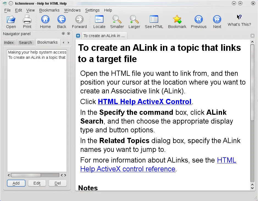The height and width of the screenshot is (201, 258).
Task: Switch to the Index tab
Action: point(9,42)
